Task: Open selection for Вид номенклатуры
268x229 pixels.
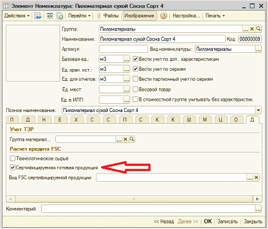Action: (x=258, y=49)
